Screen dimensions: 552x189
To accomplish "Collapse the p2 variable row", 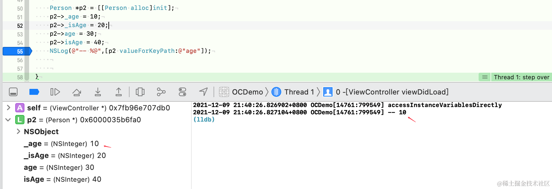I will click(x=8, y=120).
